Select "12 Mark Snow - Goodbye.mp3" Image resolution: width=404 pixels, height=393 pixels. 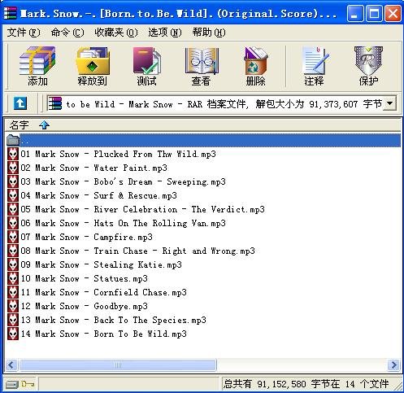85,306
